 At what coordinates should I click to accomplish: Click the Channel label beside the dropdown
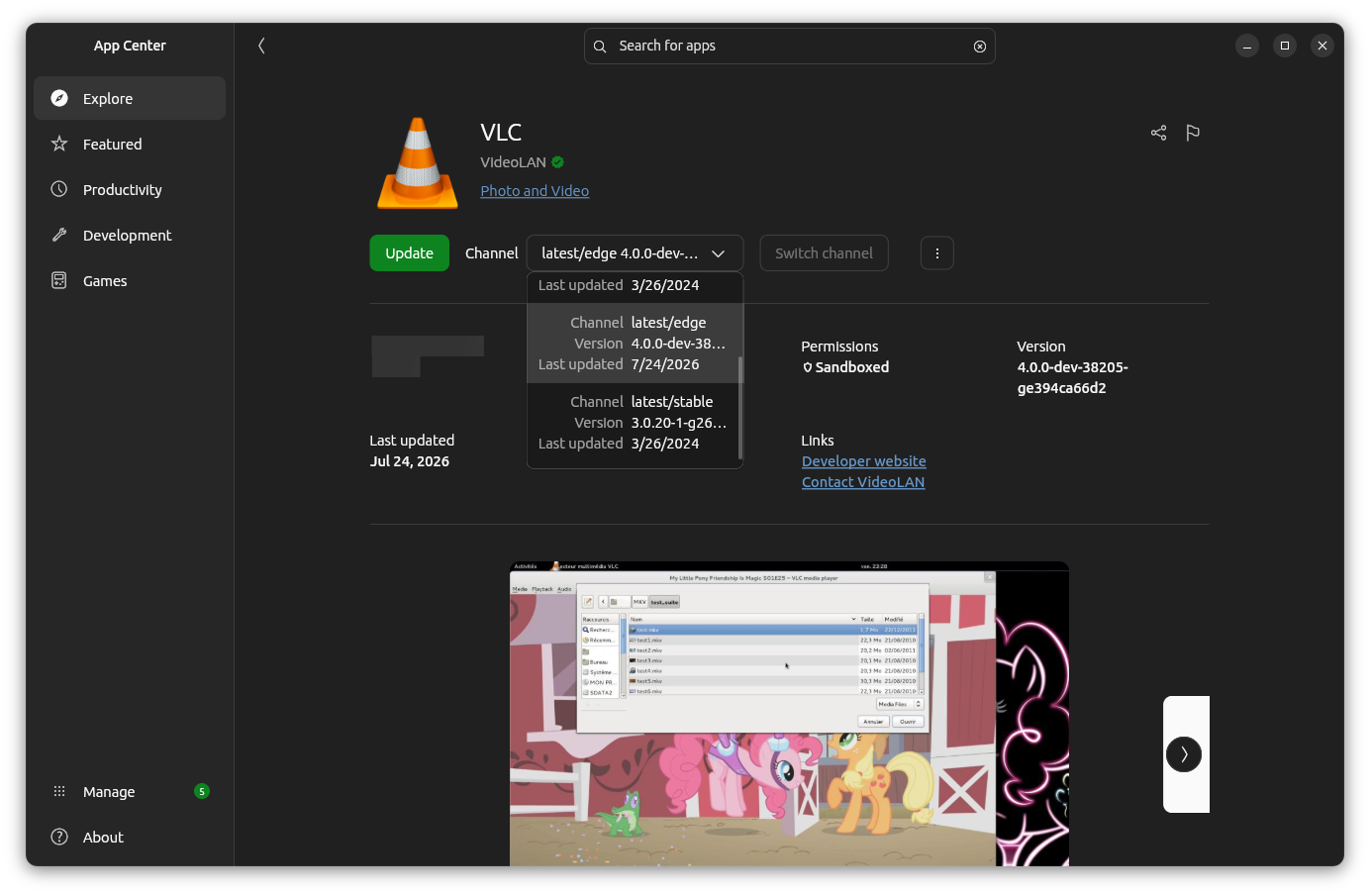tap(492, 253)
